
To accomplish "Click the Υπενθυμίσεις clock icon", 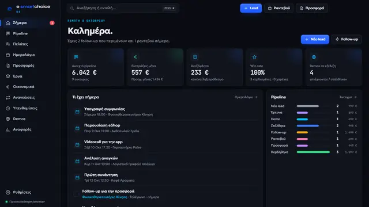I will coord(7,109).
